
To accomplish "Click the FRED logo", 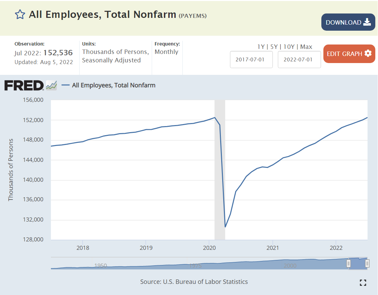I will [x=24, y=86].
